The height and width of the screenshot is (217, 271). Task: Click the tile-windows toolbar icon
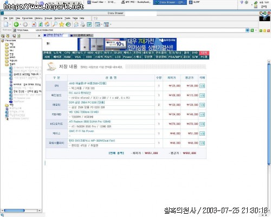(x=106, y=24)
